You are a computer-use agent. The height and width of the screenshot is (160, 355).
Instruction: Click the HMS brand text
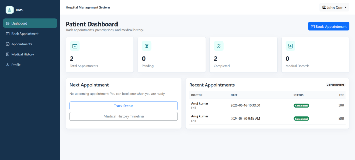click(19, 10)
